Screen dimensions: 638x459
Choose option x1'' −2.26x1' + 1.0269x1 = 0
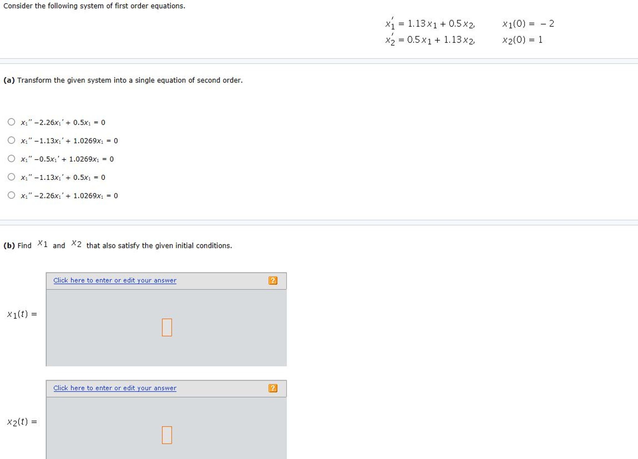click(x=12, y=195)
